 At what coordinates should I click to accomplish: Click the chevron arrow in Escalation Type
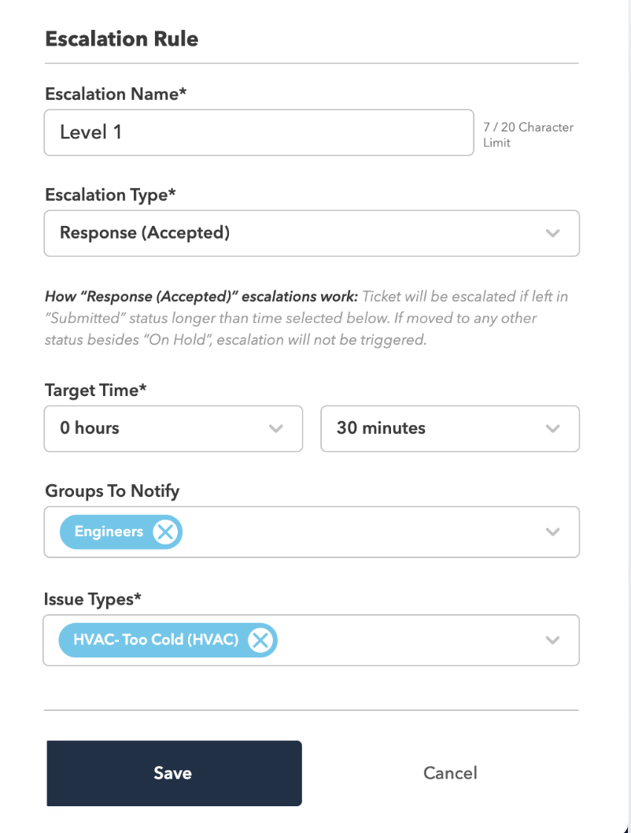552,233
